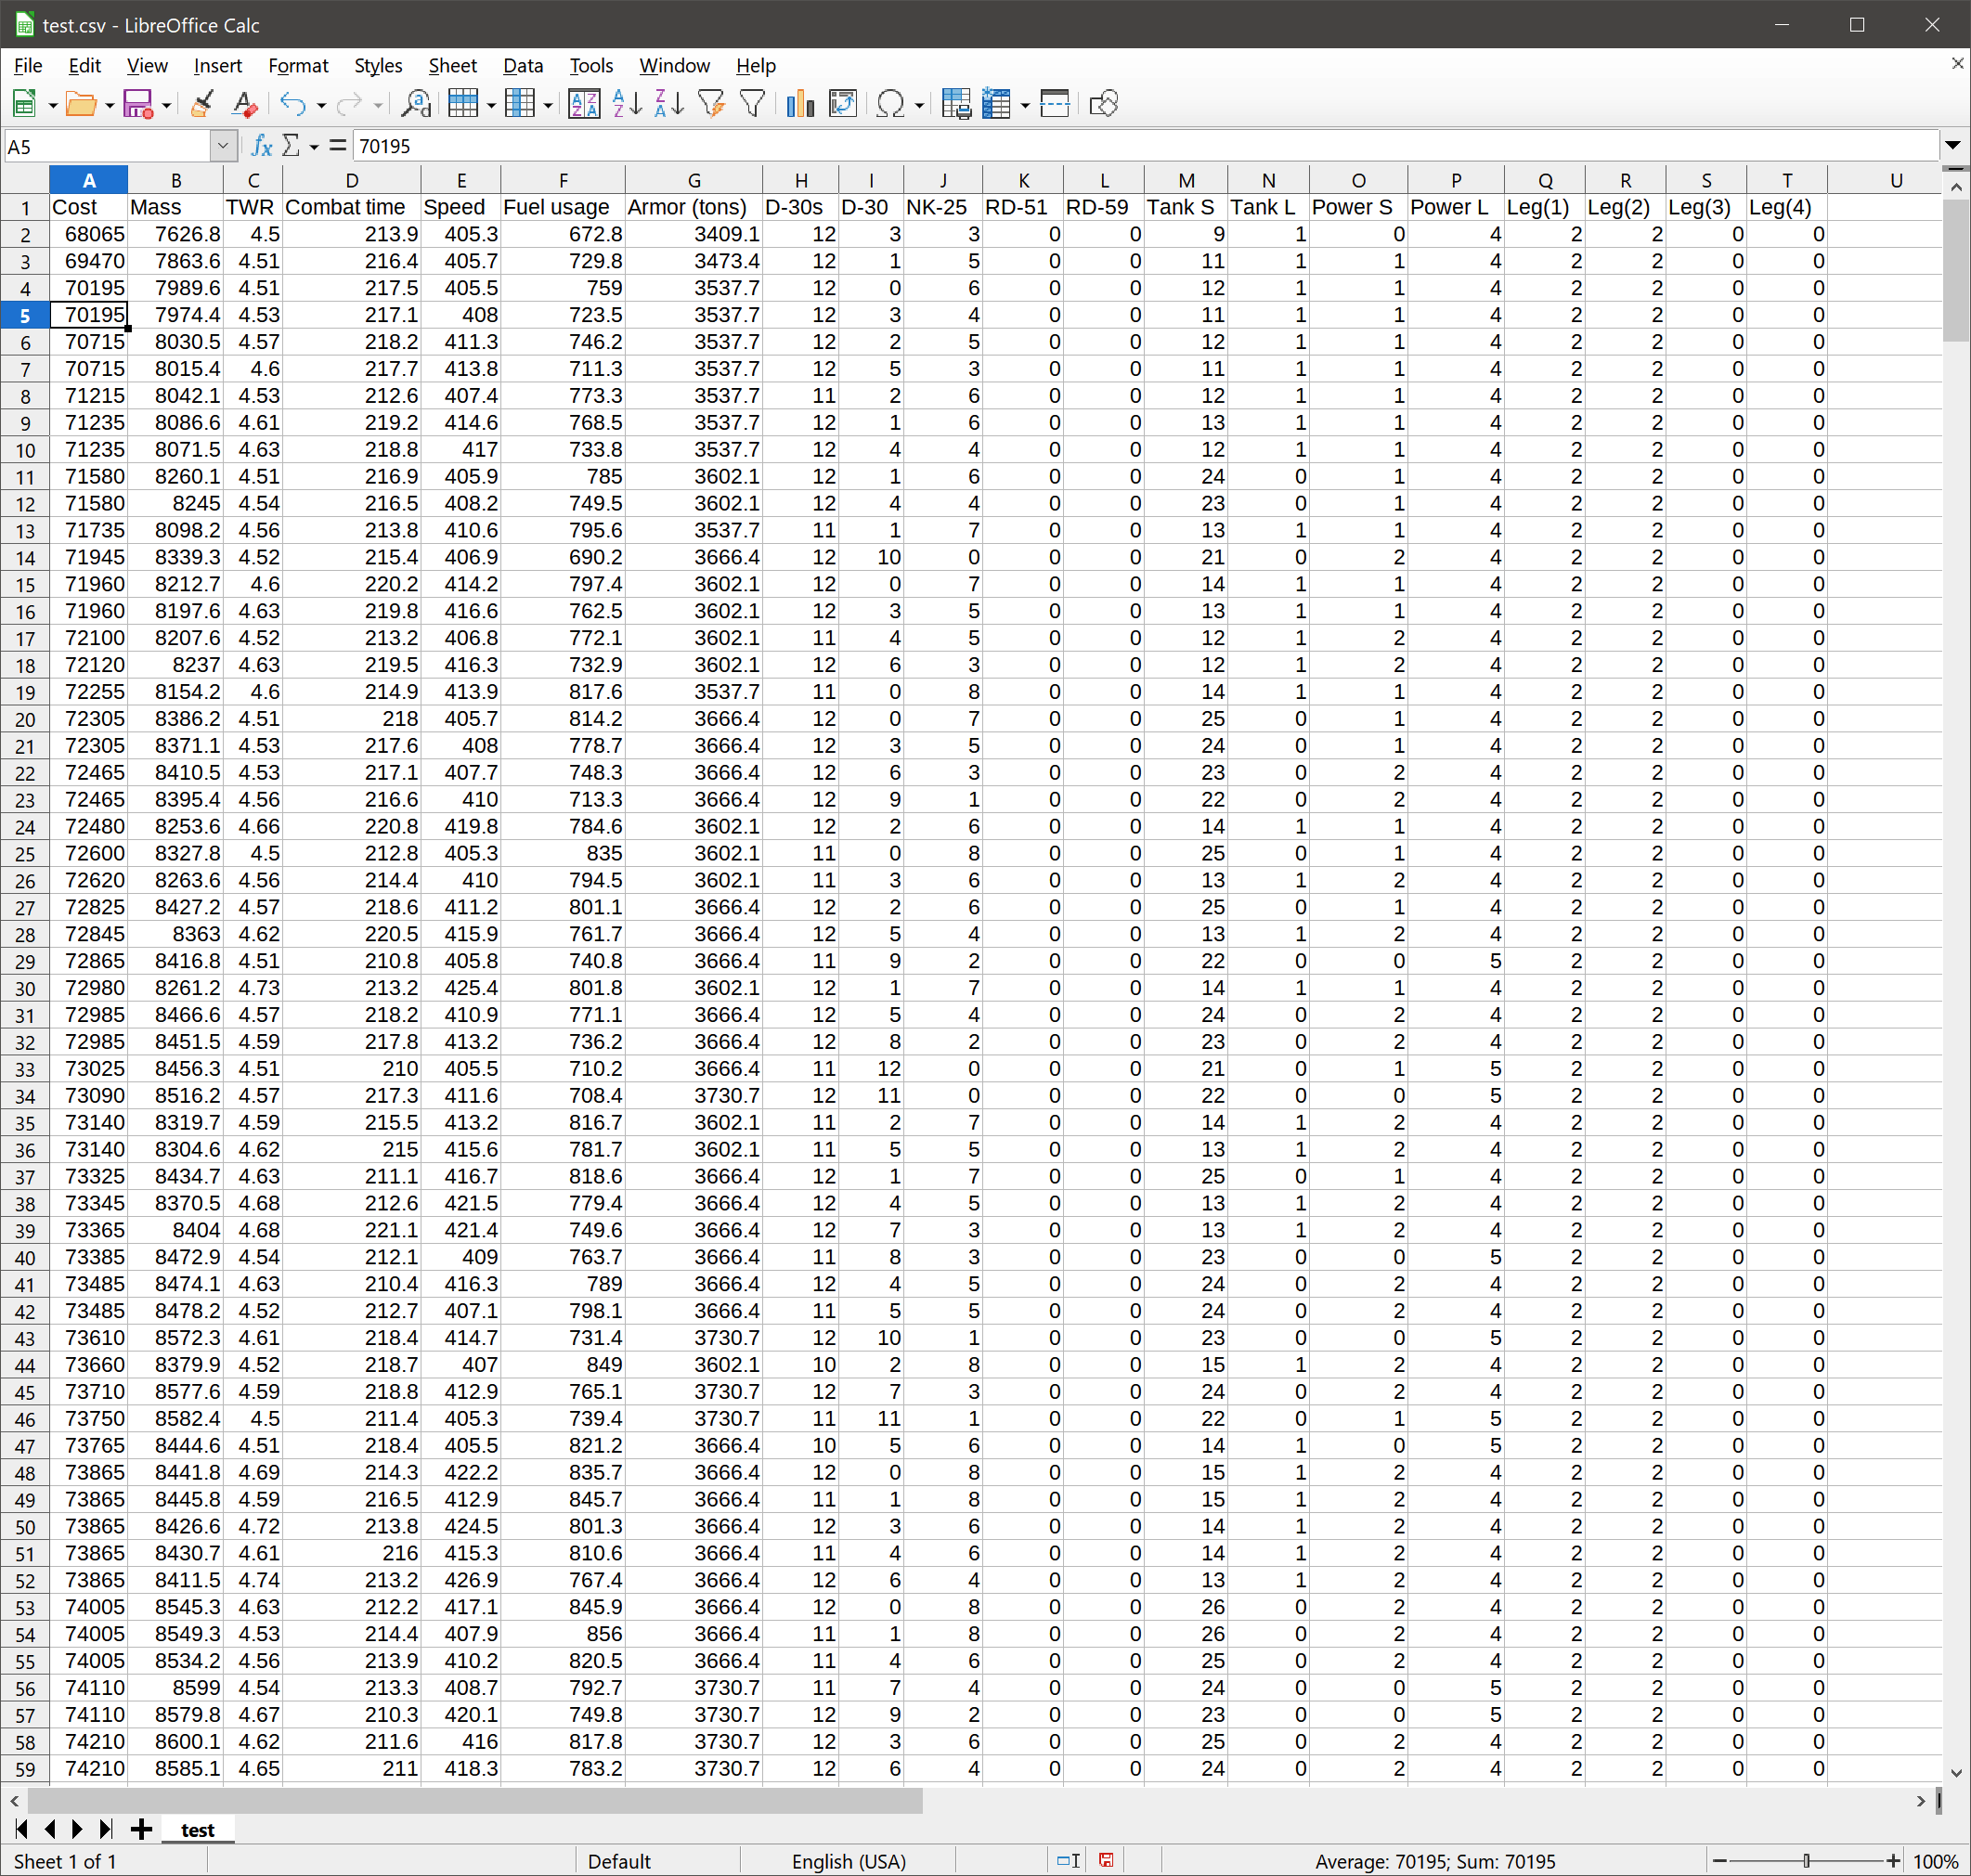Viewport: 1971px width, 1876px height.
Task: Save the document with the Save icon
Action: coord(138,104)
